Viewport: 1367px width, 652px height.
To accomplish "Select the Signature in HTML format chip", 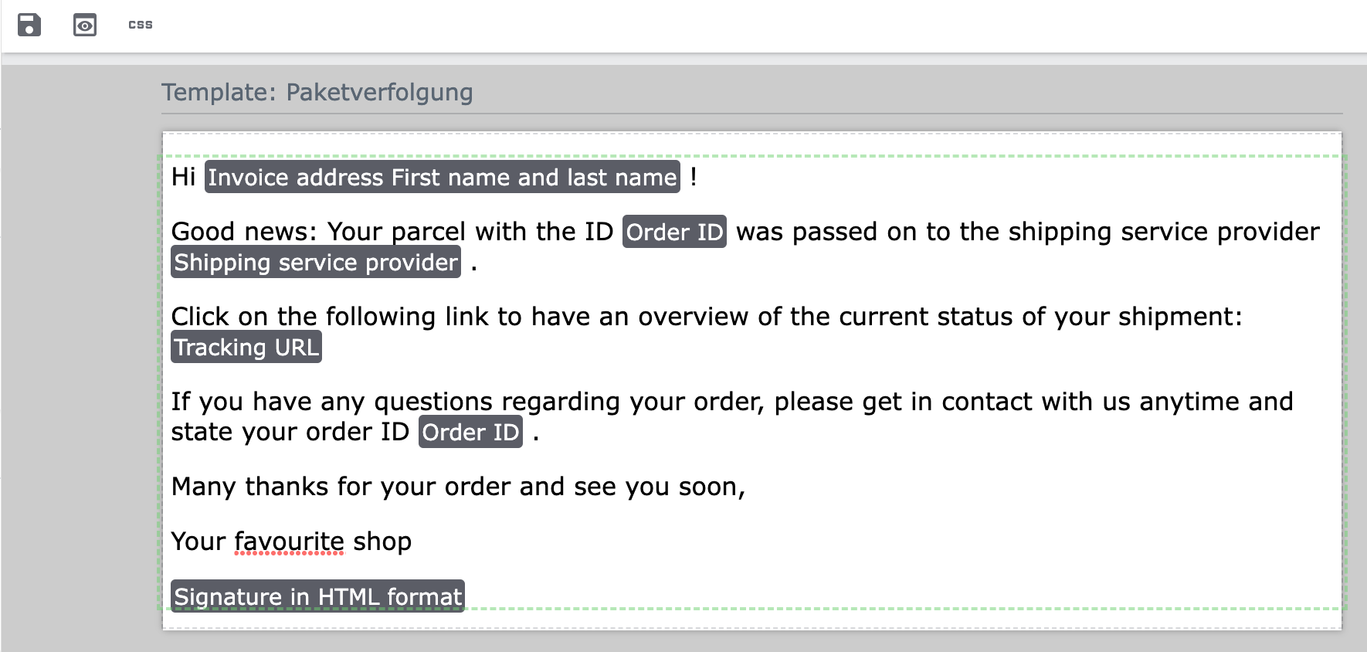I will click(317, 596).
